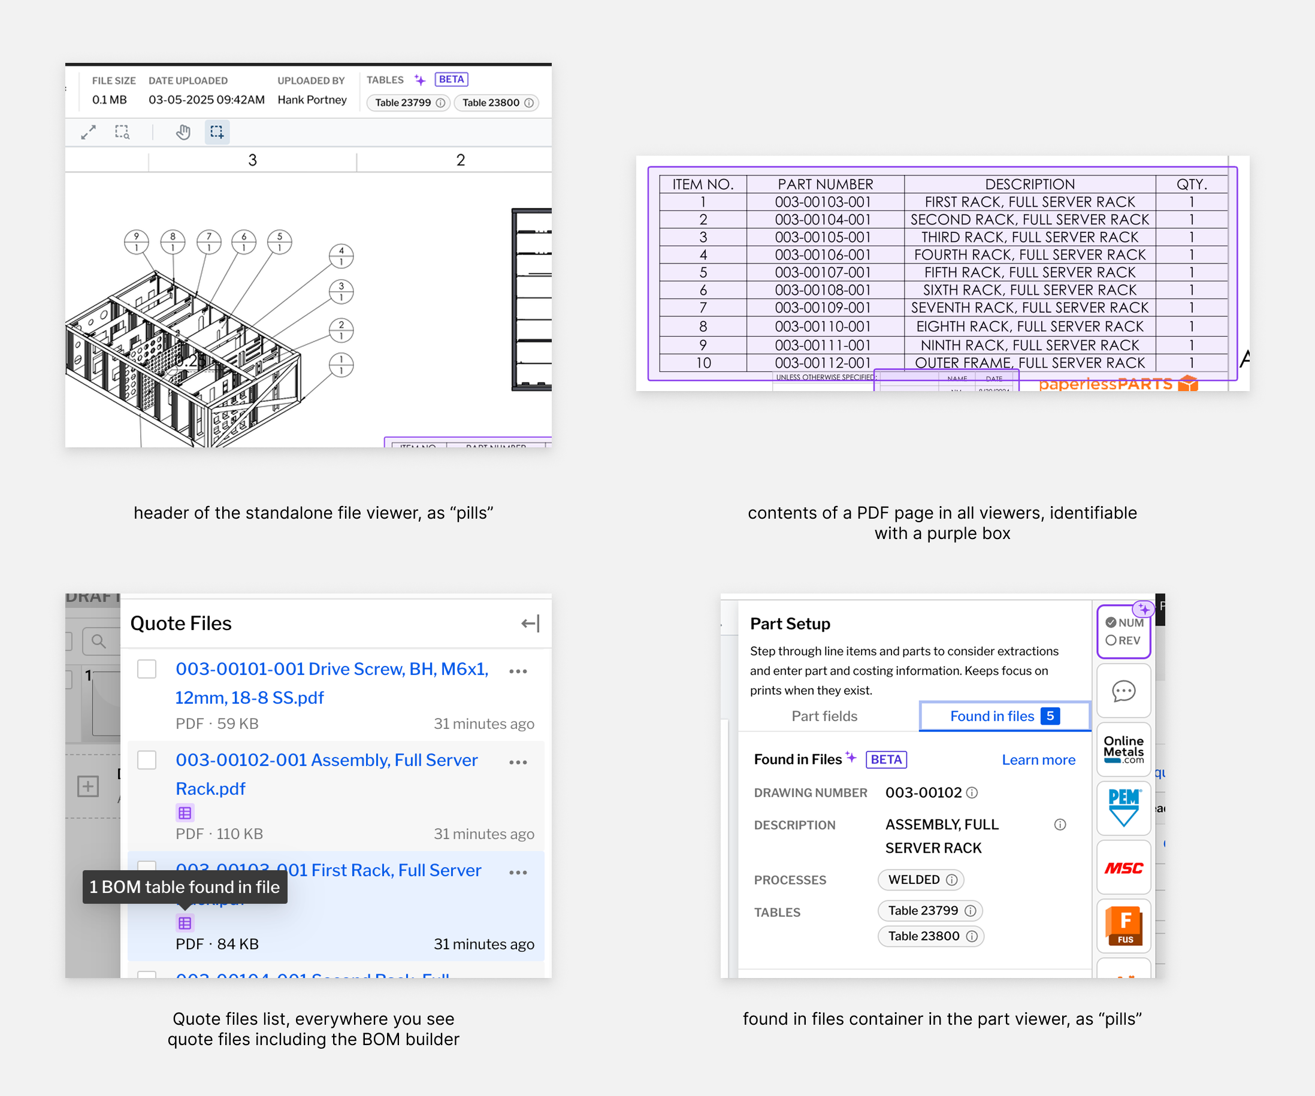Click info icon beside Assembly description
The height and width of the screenshot is (1096, 1315).
1060,824
